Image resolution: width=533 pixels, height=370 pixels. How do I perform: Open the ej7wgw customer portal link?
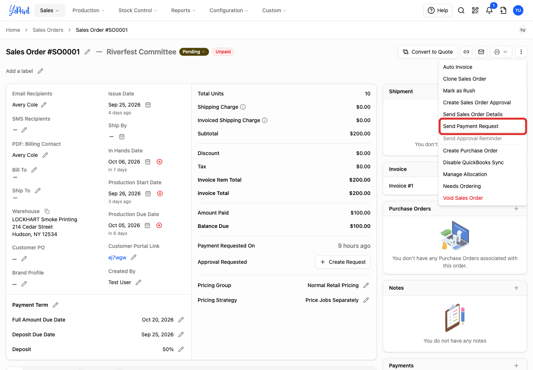[x=117, y=258]
